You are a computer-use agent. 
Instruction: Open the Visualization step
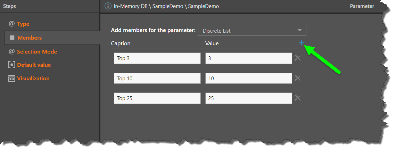click(x=33, y=79)
